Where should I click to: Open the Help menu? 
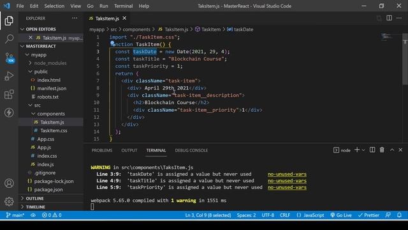pyautogui.click(x=144, y=6)
